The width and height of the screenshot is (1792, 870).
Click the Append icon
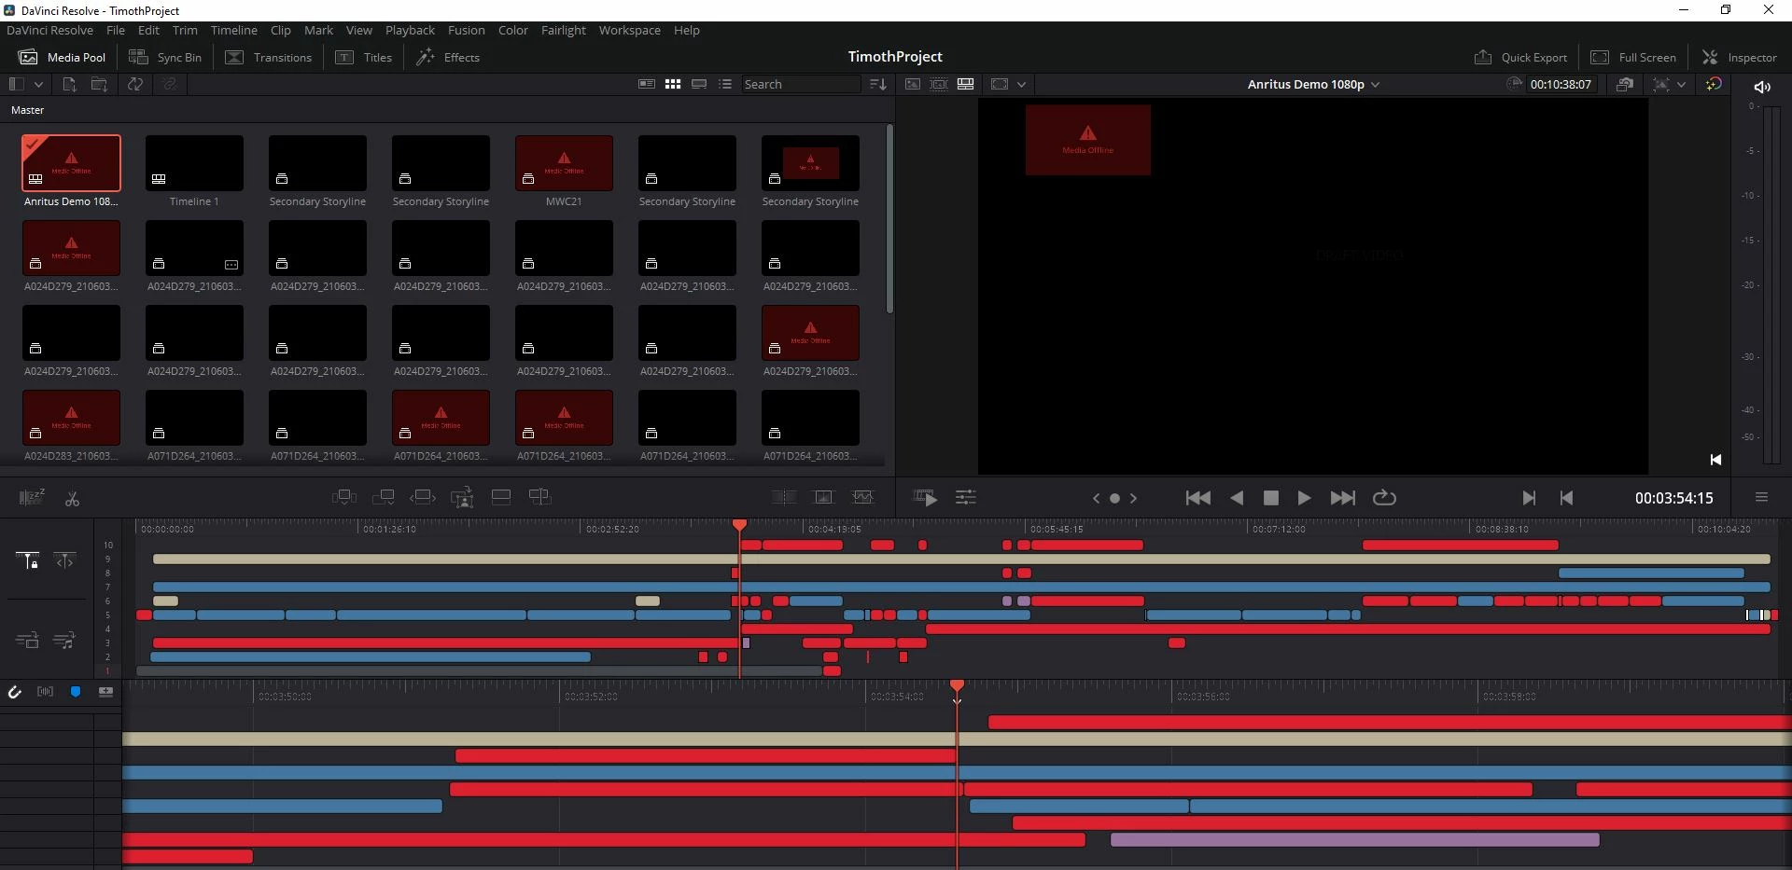384,497
